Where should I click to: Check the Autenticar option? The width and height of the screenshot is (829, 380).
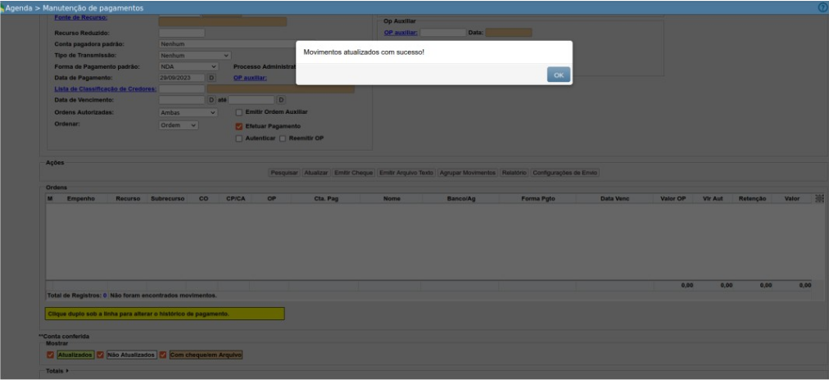point(239,138)
